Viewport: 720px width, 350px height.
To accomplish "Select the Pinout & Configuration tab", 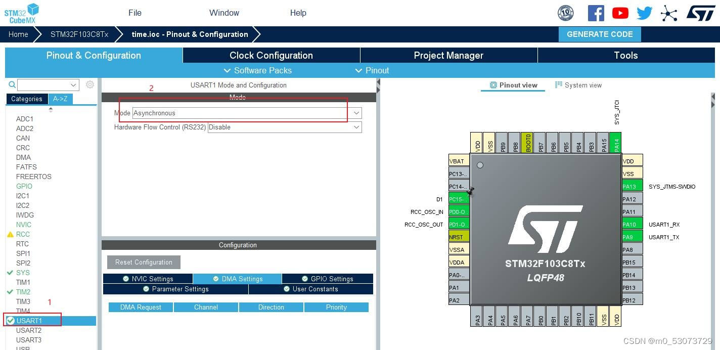I will pos(94,55).
